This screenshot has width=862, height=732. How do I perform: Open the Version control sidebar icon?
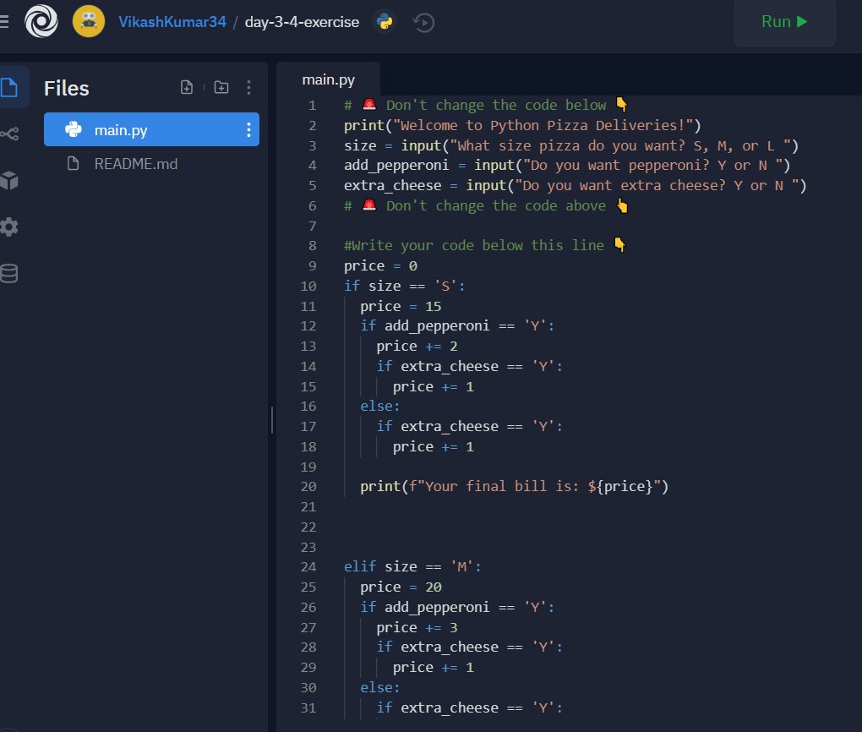pyautogui.click(x=9, y=134)
